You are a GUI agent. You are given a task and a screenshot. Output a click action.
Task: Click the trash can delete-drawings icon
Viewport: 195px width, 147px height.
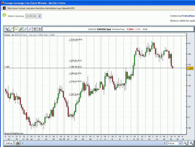click(x=35, y=29)
